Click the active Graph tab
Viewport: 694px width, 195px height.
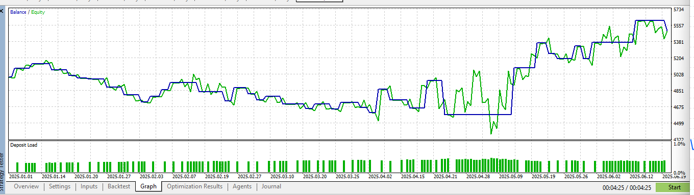148,186
